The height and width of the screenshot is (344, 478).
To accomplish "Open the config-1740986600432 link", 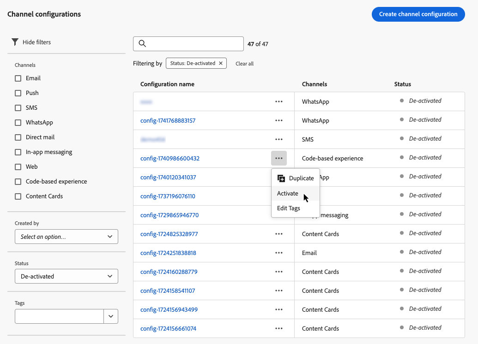I will coord(170,158).
